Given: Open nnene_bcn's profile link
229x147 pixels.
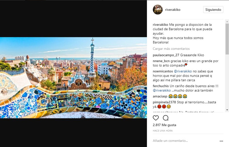Looking at the screenshot, I should [x=161, y=61].
